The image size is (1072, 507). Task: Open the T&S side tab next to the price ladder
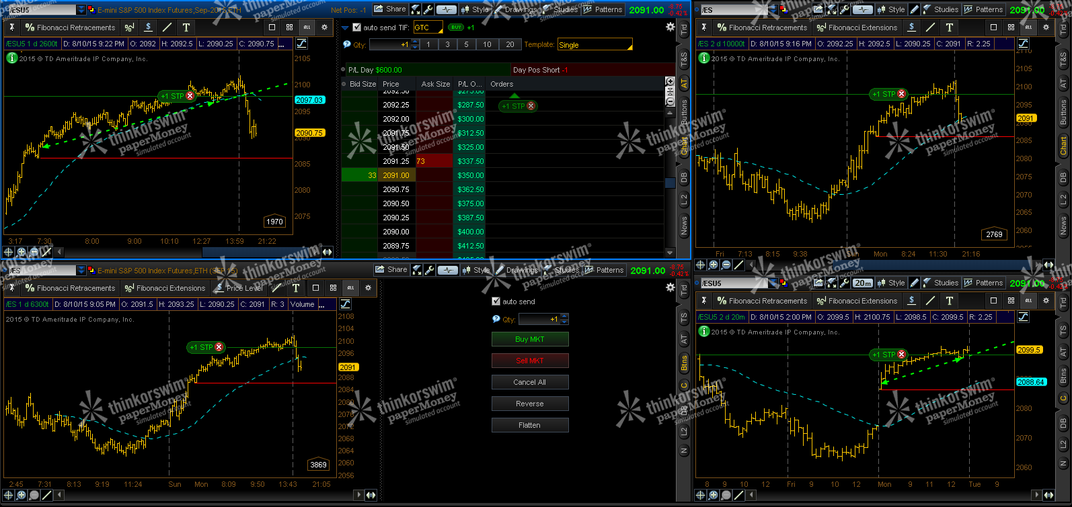[684, 59]
